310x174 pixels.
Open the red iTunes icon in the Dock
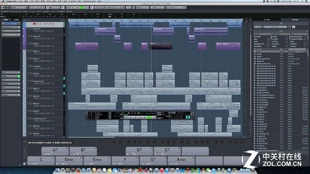[162, 170]
